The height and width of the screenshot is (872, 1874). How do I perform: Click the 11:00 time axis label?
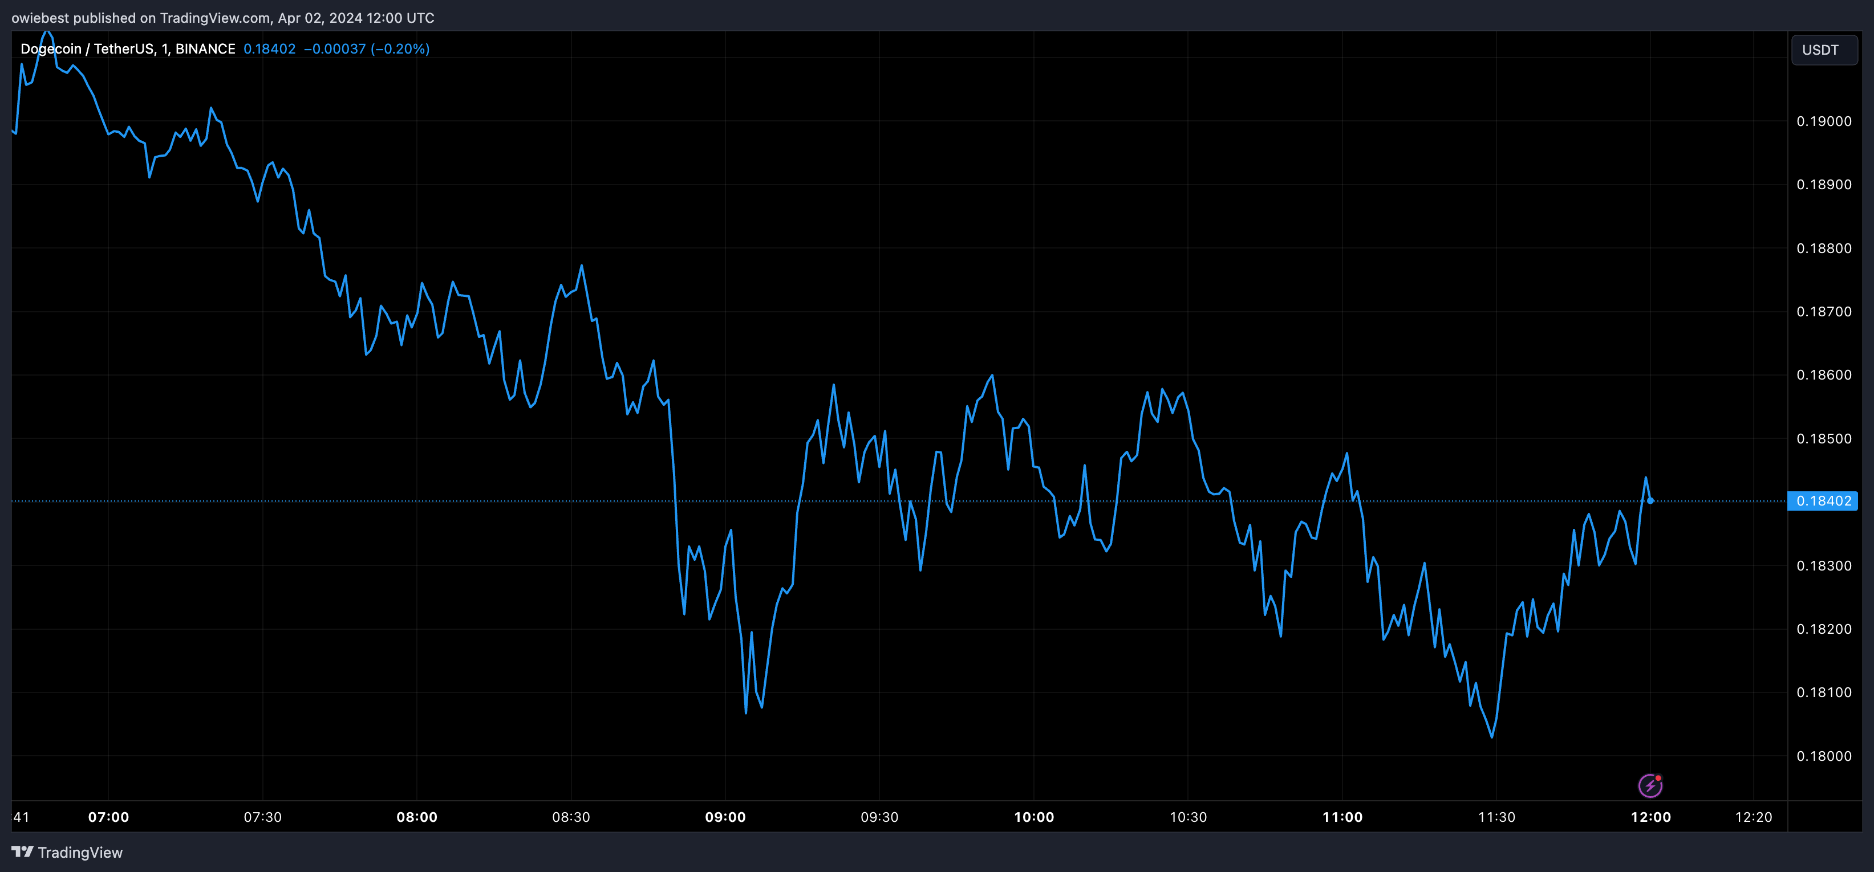(1342, 817)
